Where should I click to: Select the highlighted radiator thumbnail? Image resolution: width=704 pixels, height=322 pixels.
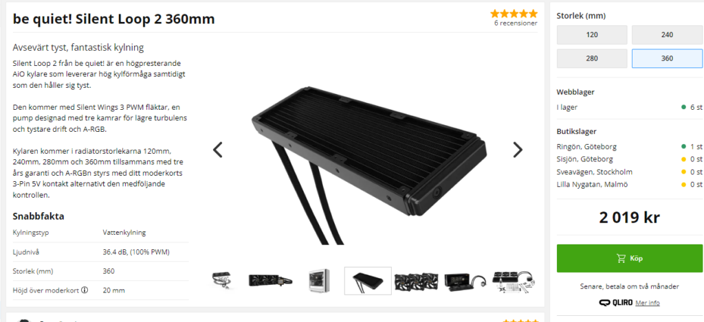tap(368, 281)
